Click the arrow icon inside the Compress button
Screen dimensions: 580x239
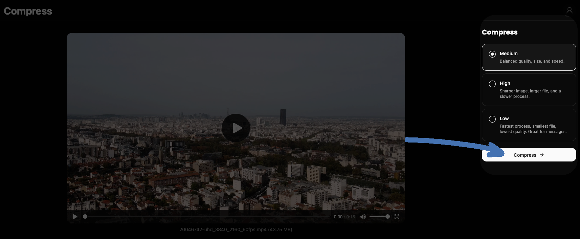pyautogui.click(x=542, y=155)
